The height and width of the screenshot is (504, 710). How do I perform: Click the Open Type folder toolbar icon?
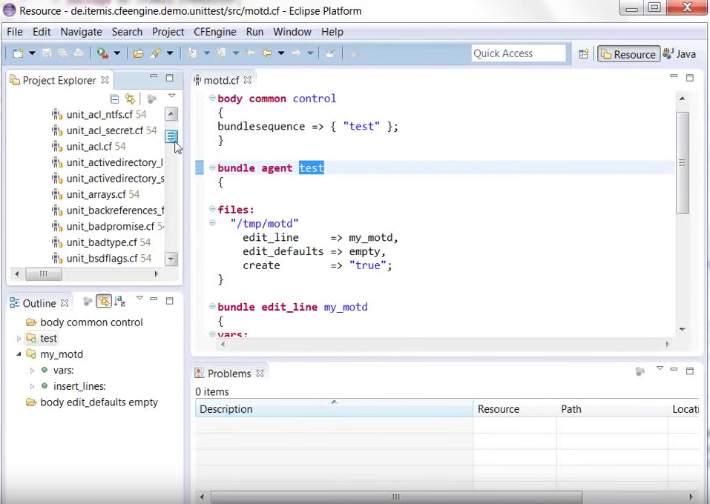138,53
